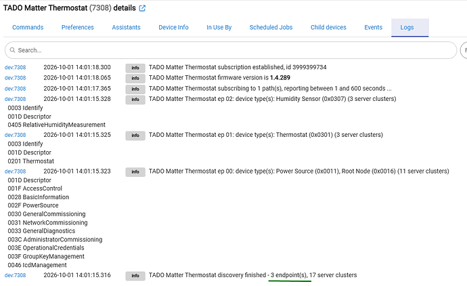Switch to the Commands tab

click(28, 27)
